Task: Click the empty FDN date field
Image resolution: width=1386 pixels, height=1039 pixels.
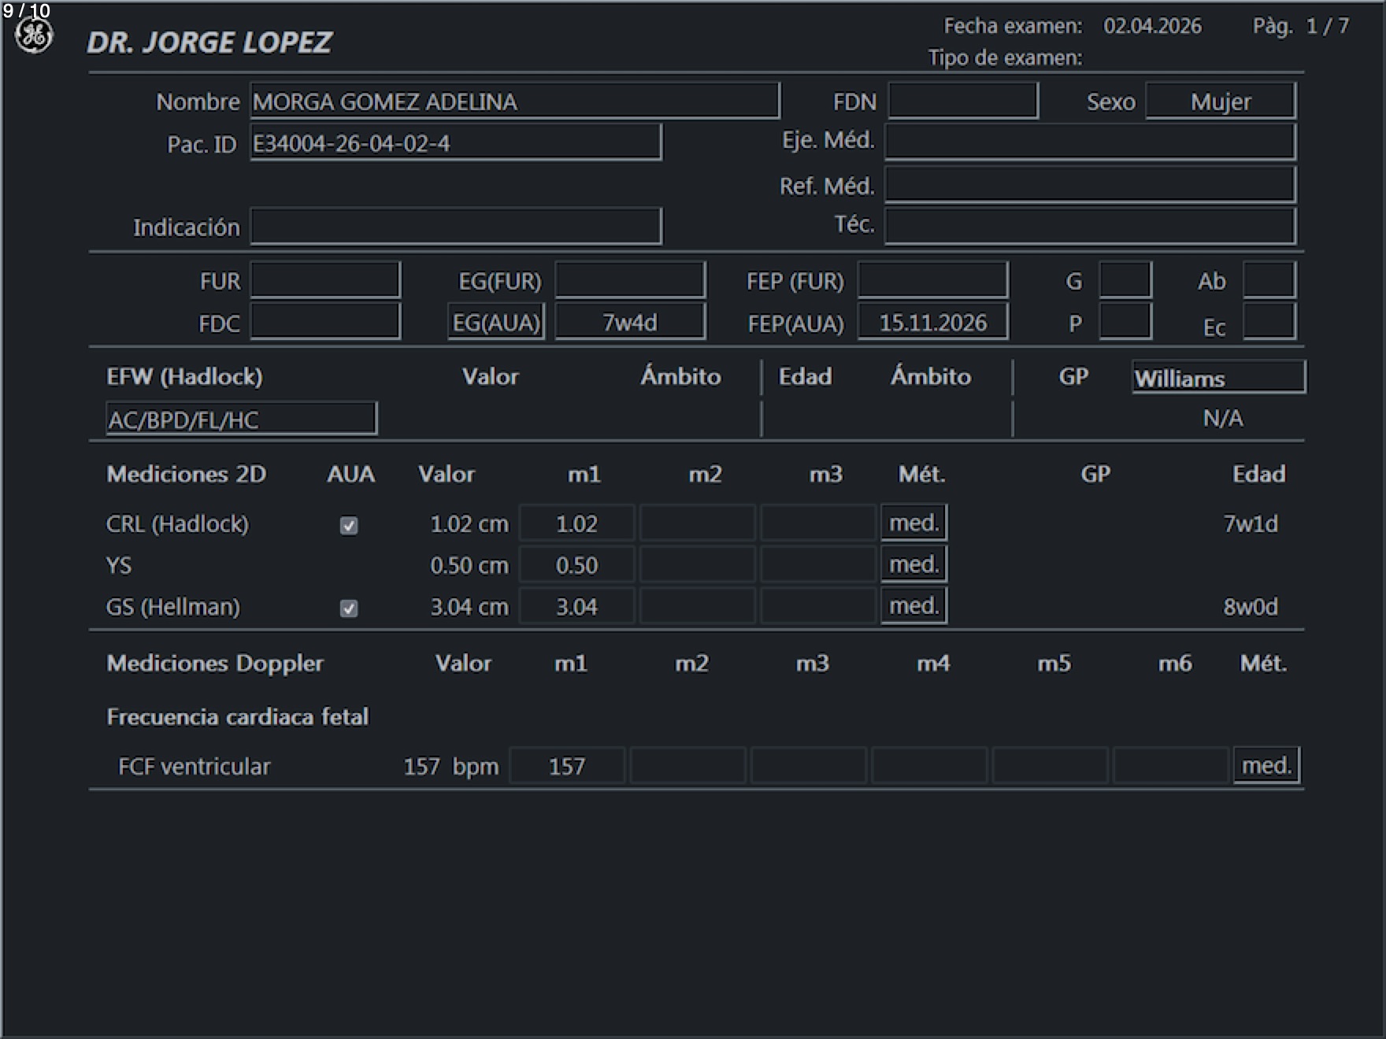Action: [x=962, y=102]
